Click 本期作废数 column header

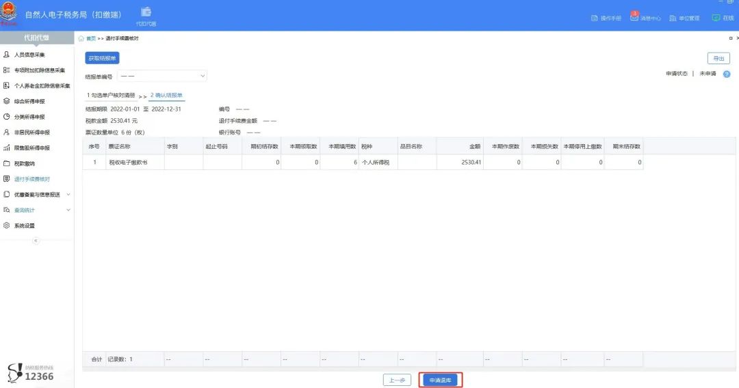(x=503, y=146)
